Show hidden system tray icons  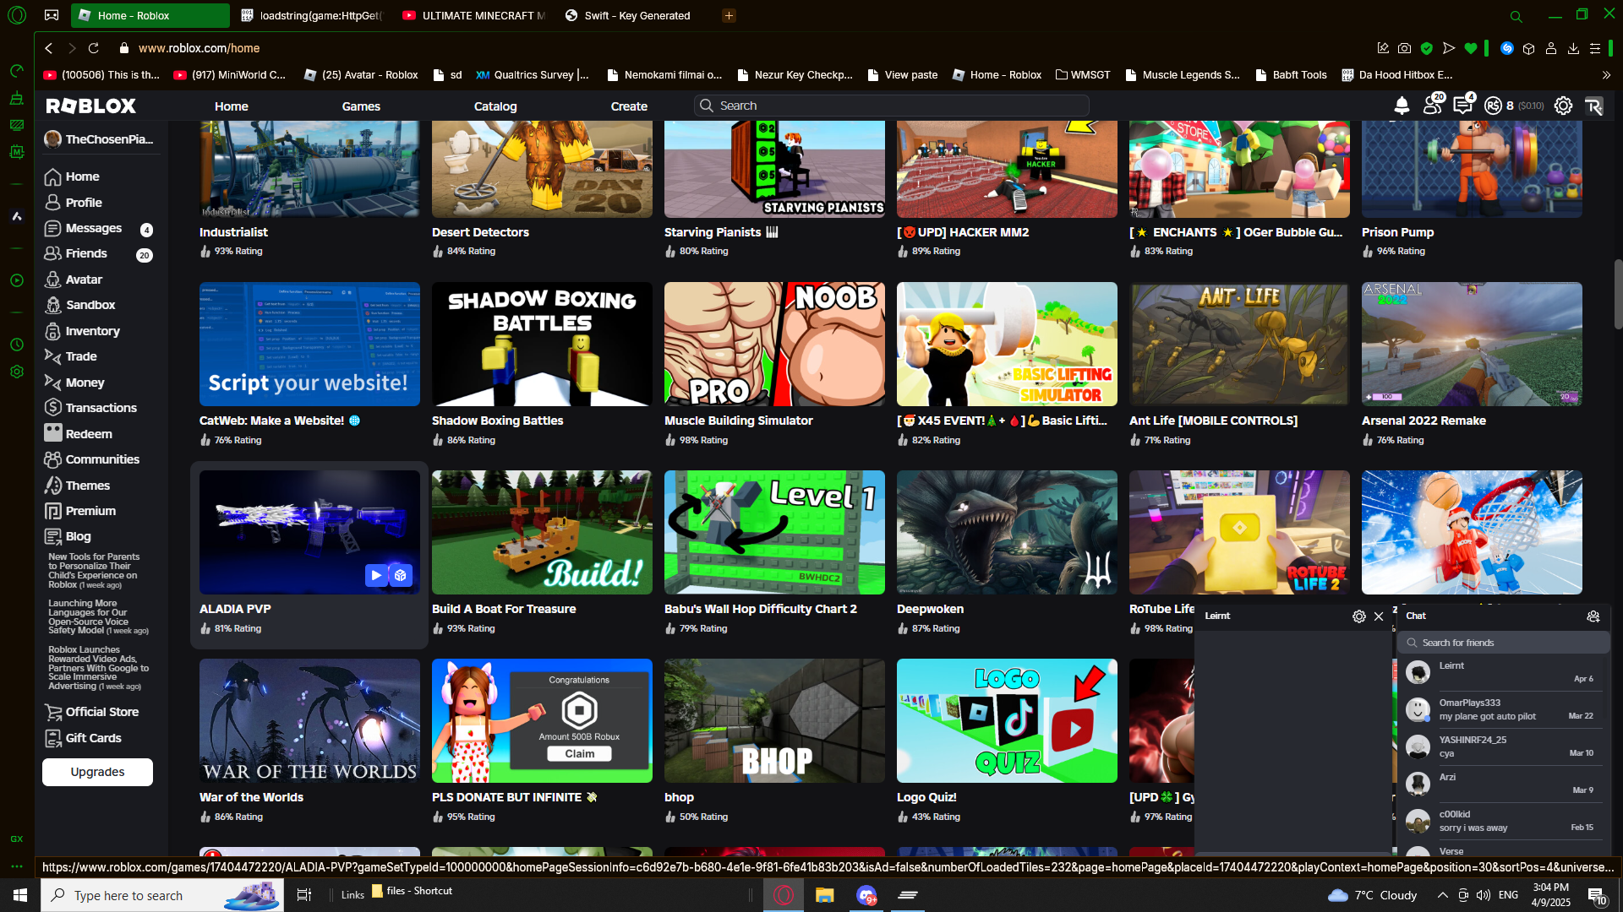pos(1443,895)
